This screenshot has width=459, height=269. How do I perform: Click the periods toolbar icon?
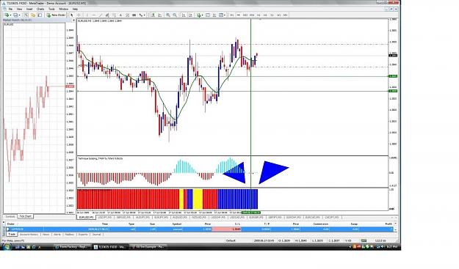pyautogui.click(x=208, y=15)
